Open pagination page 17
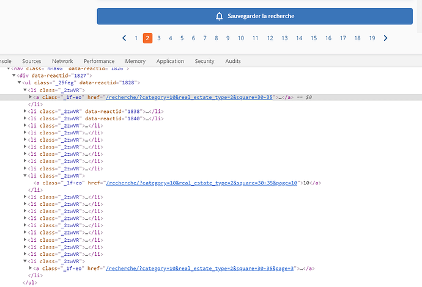Image resolution: width=422 pixels, height=287 pixels. point(343,38)
